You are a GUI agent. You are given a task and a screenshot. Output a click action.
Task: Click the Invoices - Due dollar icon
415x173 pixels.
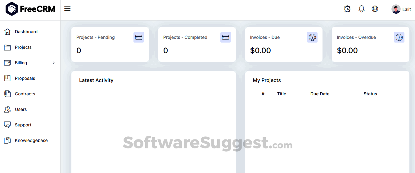coord(312,37)
